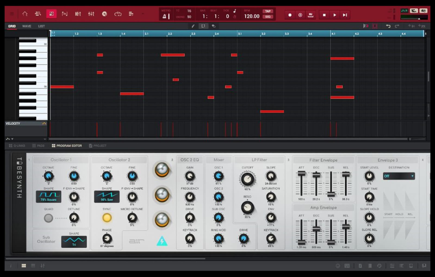Open Oscillator 1 SHAPE selector '78% Square'
The image size is (435, 277).
pyautogui.click(x=49, y=197)
